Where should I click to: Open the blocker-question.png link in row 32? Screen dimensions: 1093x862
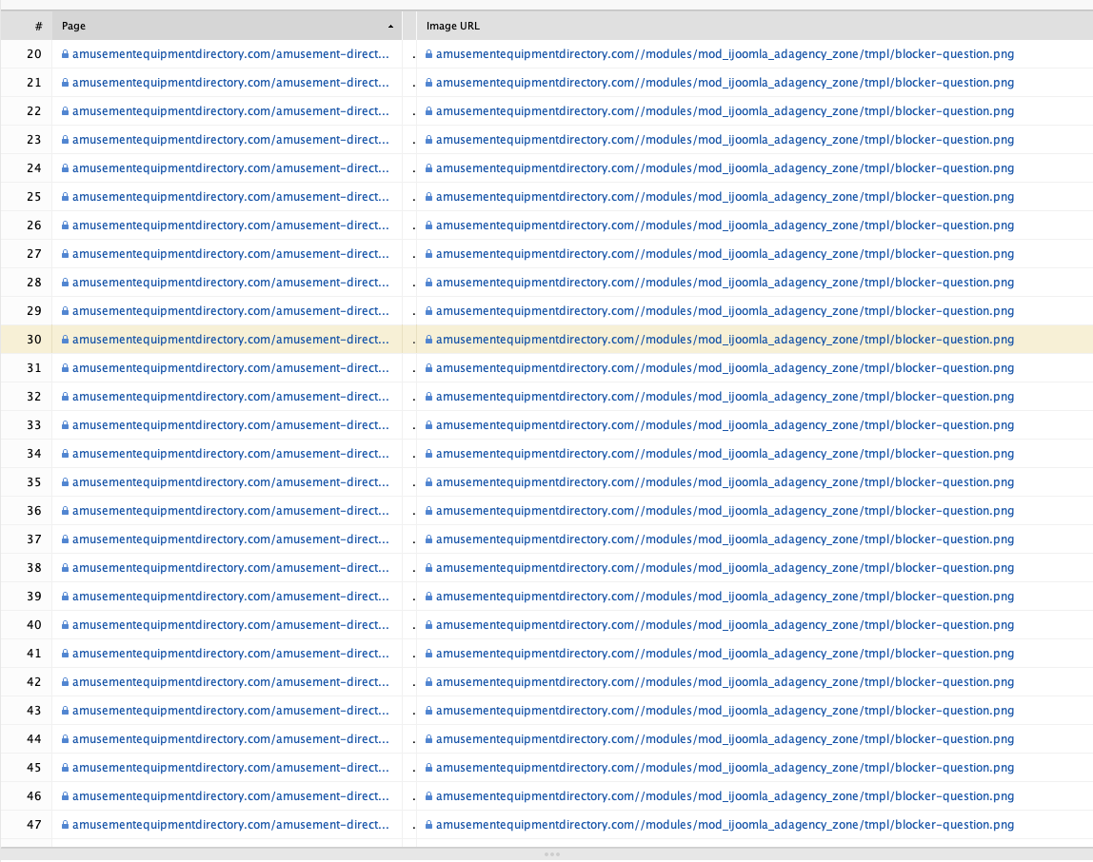[x=725, y=397]
